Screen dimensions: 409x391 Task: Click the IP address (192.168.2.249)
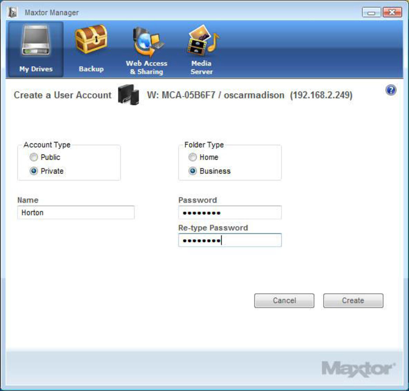321,95
